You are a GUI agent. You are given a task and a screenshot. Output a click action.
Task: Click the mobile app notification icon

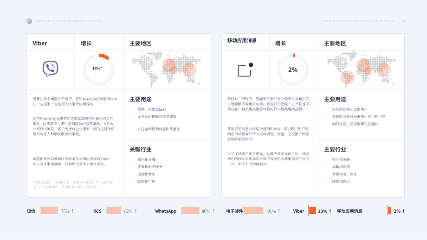coord(246,69)
